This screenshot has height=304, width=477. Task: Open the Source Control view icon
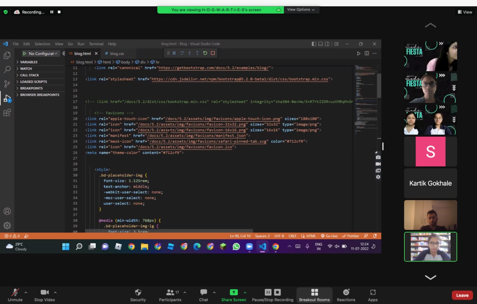[x=7, y=83]
